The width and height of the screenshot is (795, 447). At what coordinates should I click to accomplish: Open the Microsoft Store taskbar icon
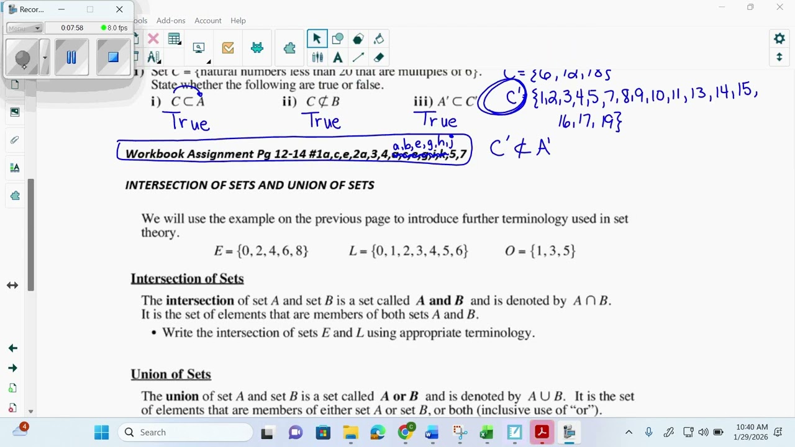pyautogui.click(x=323, y=432)
